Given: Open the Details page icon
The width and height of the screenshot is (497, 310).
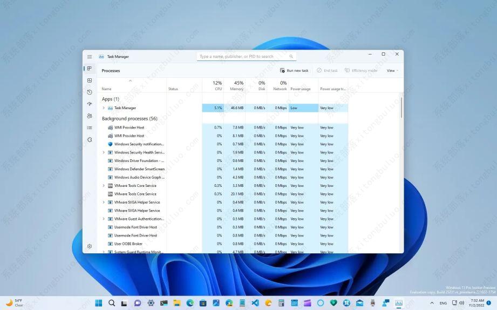Looking at the screenshot, I should point(90,127).
